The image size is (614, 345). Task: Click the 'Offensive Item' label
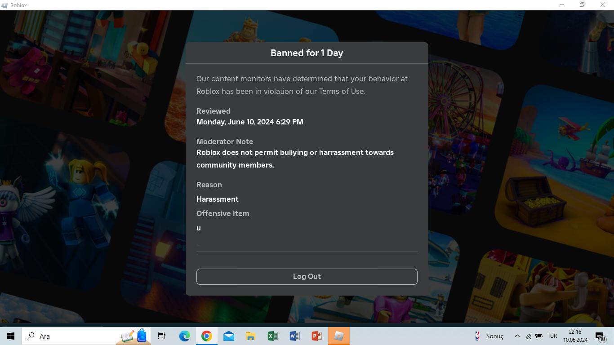coord(222,213)
